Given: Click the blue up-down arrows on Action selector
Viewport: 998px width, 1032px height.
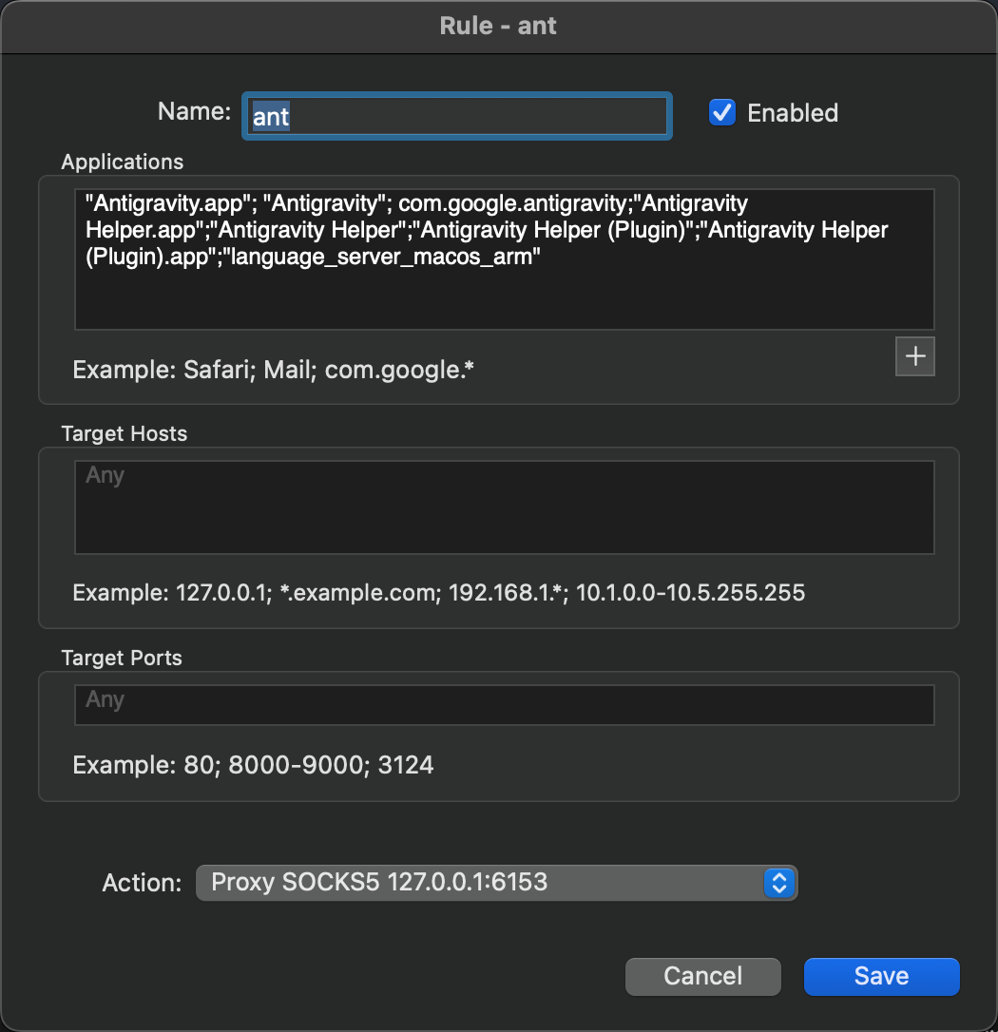Looking at the screenshot, I should coord(779,883).
